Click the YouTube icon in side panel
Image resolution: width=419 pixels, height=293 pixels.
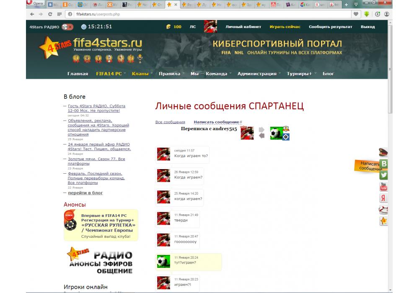pos(383,187)
